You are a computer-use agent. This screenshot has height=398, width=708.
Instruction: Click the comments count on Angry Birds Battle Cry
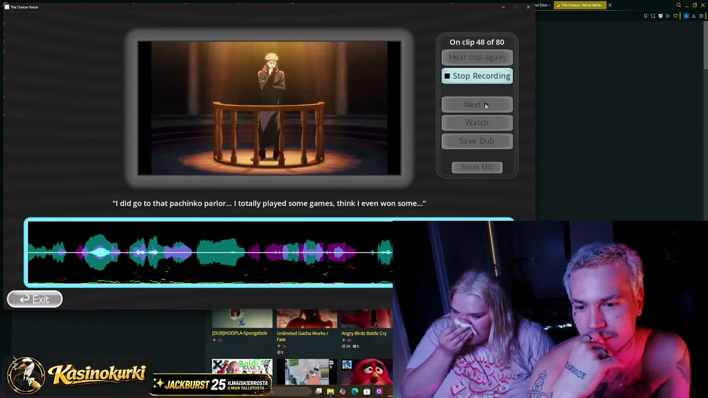point(356,346)
